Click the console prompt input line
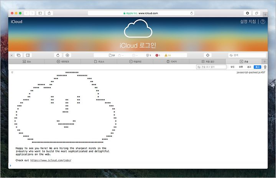The height and width of the screenshot is (178, 276). (138, 166)
